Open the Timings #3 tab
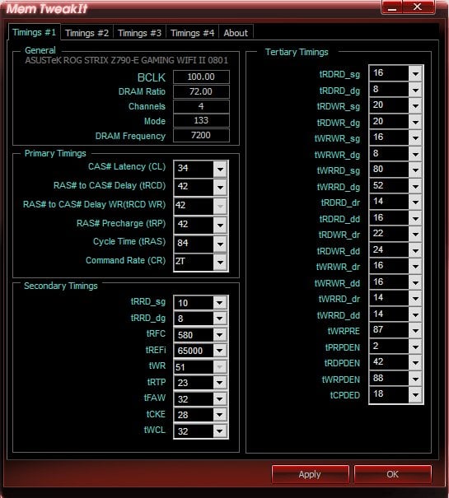Viewport: 449px width, 498px height. pyautogui.click(x=139, y=33)
